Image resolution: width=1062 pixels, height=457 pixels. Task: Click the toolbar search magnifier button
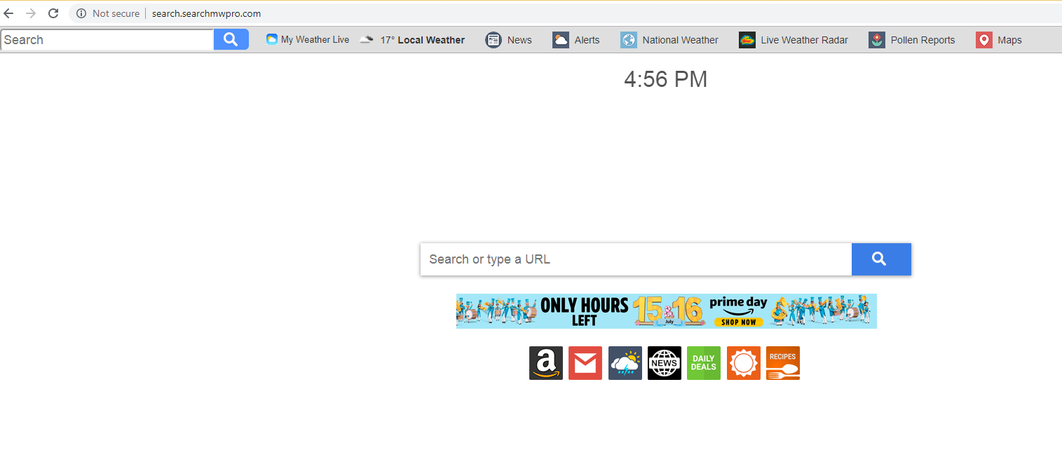(x=231, y=40)
